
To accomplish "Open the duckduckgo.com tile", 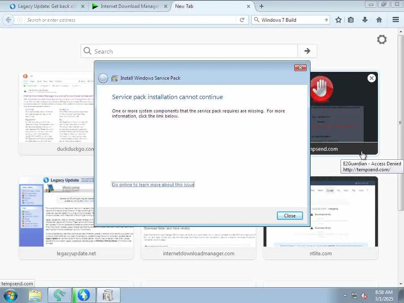I will (57, 113).
